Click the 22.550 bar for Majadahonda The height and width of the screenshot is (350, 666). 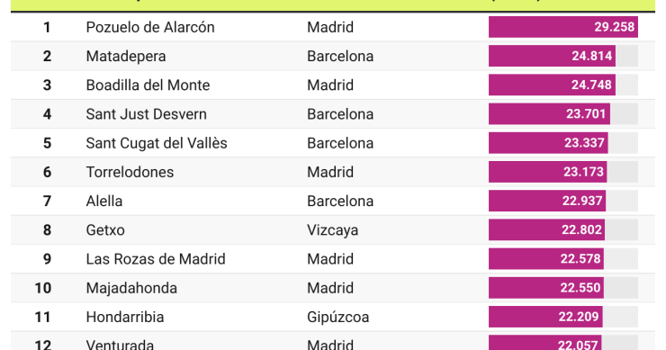coord(545,288)
